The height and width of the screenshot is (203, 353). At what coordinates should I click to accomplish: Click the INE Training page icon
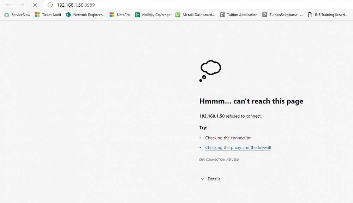click(x=310, y=15)
